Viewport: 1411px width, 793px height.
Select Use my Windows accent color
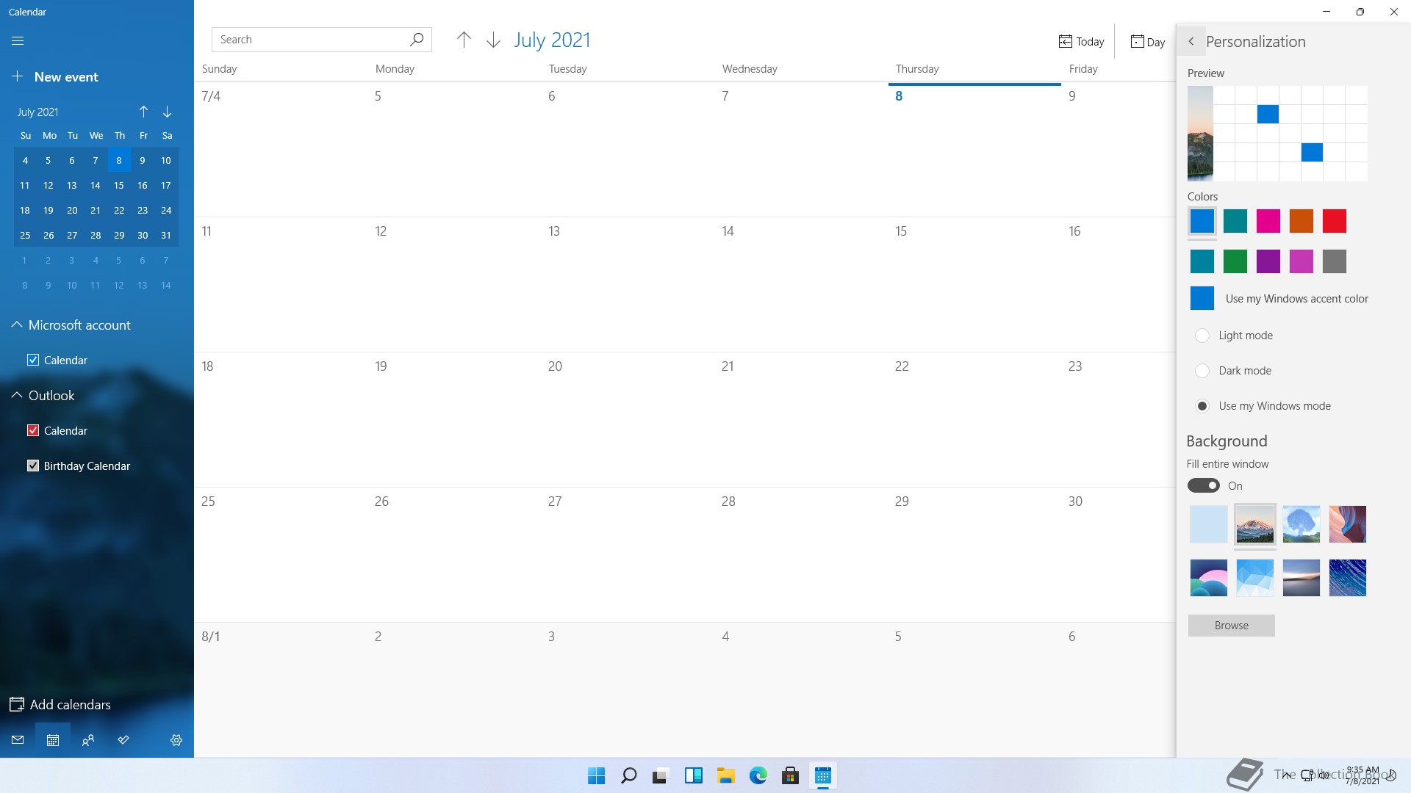1279,299
